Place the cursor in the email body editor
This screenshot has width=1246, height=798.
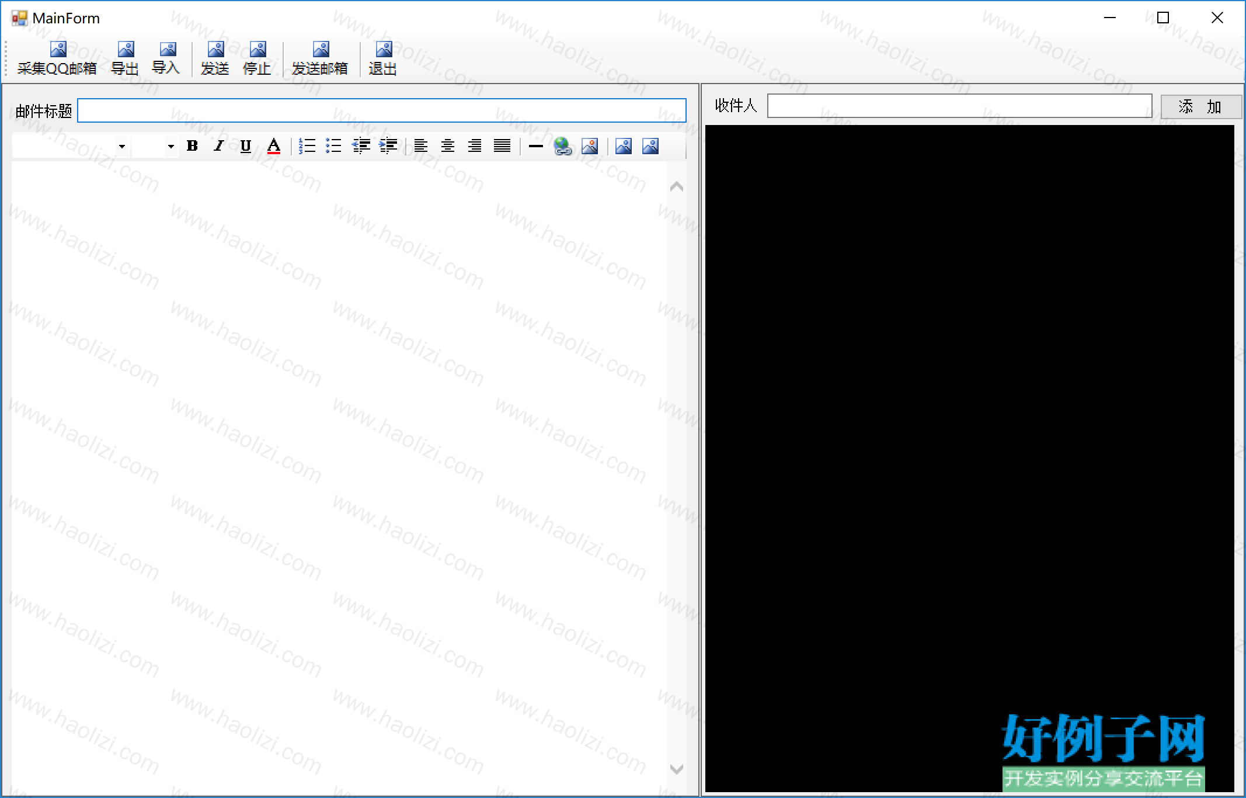click(x=339, y=478)
